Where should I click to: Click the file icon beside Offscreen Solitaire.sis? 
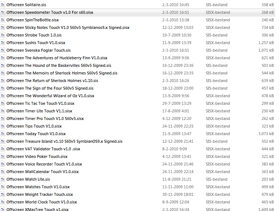(x=3, y=5)
